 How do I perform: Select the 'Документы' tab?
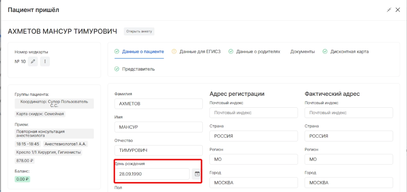[x=302, y=52]
